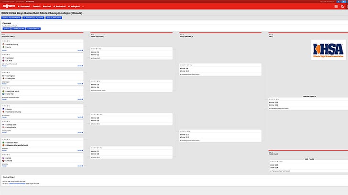348x195 pixels.
Task: Open Preview for Whitney Young game
Action: point(4,50)
